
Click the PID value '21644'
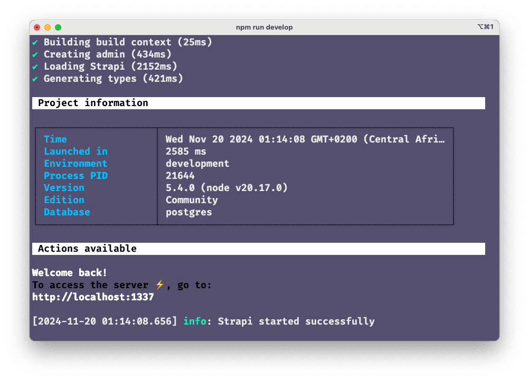click(180, 176)
